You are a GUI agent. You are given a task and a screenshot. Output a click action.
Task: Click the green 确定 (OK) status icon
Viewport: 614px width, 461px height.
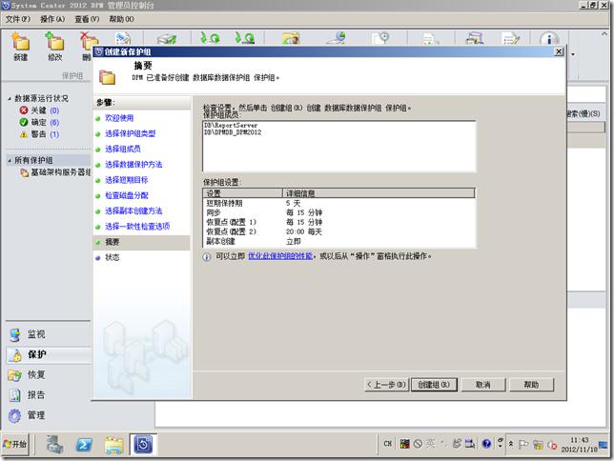tap(24, 122)
